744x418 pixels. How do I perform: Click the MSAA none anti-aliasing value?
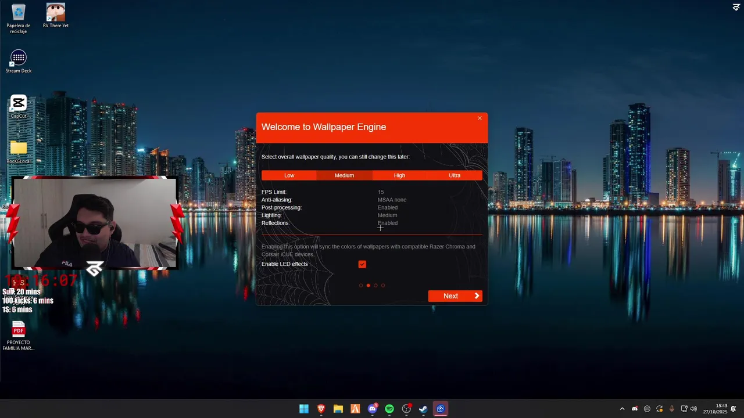[x=392, y=200]
